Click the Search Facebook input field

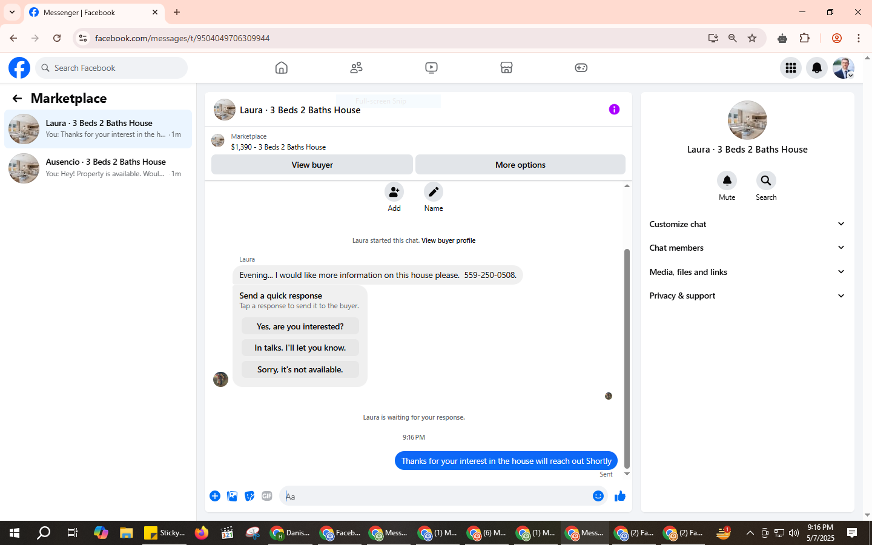click(111, 68)
